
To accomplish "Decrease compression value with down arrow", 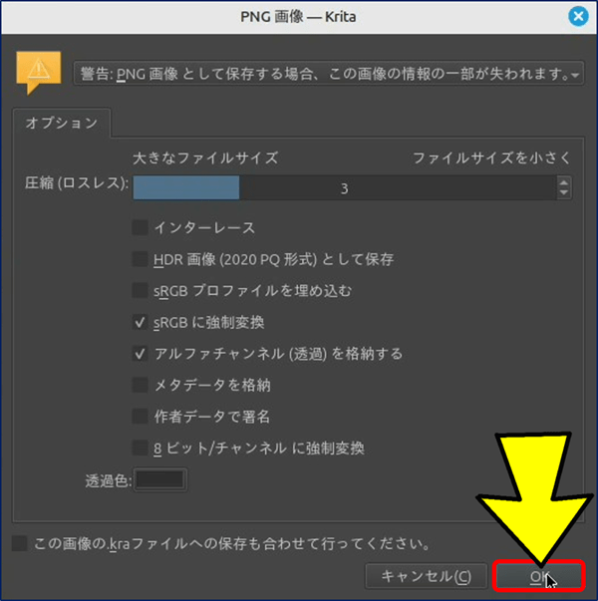I will (x=564, y=193).
